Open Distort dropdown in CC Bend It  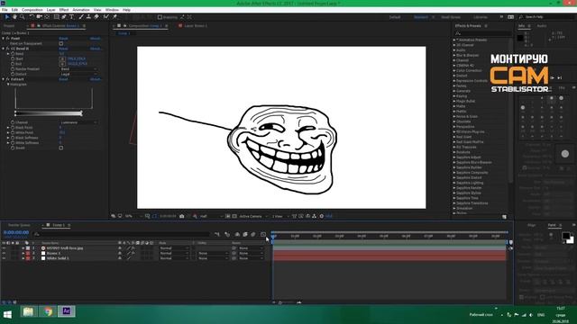pos(78,74)
